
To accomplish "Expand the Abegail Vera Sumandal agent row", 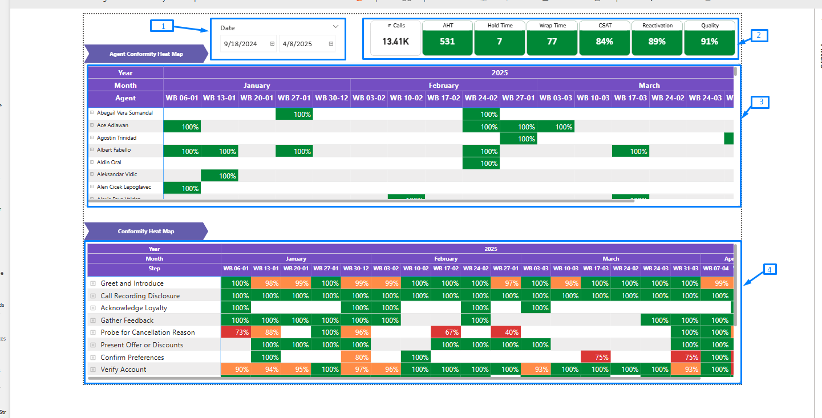I will pos(91,113).
